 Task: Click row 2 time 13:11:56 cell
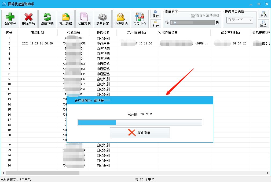tap(136, 43)
